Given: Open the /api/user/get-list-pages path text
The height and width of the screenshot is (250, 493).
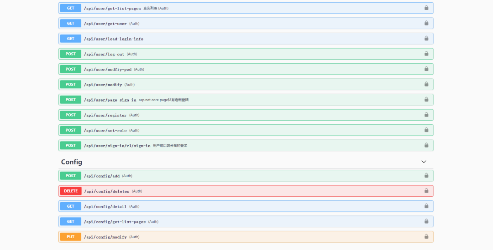Looking at the screenshot, I should click(x=112, y=9).
